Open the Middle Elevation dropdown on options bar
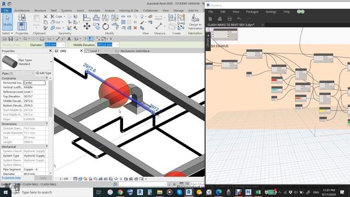Viewport: 350px width, 197px height. pyautogui.click(x=117, y=45)
